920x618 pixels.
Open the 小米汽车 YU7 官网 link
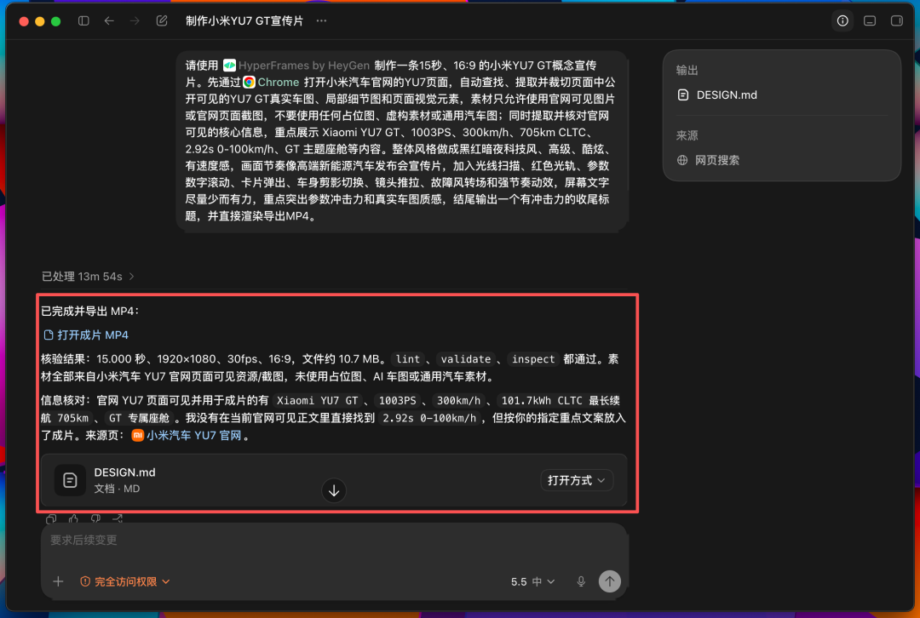pyautogui.click(x=187, y=436)
